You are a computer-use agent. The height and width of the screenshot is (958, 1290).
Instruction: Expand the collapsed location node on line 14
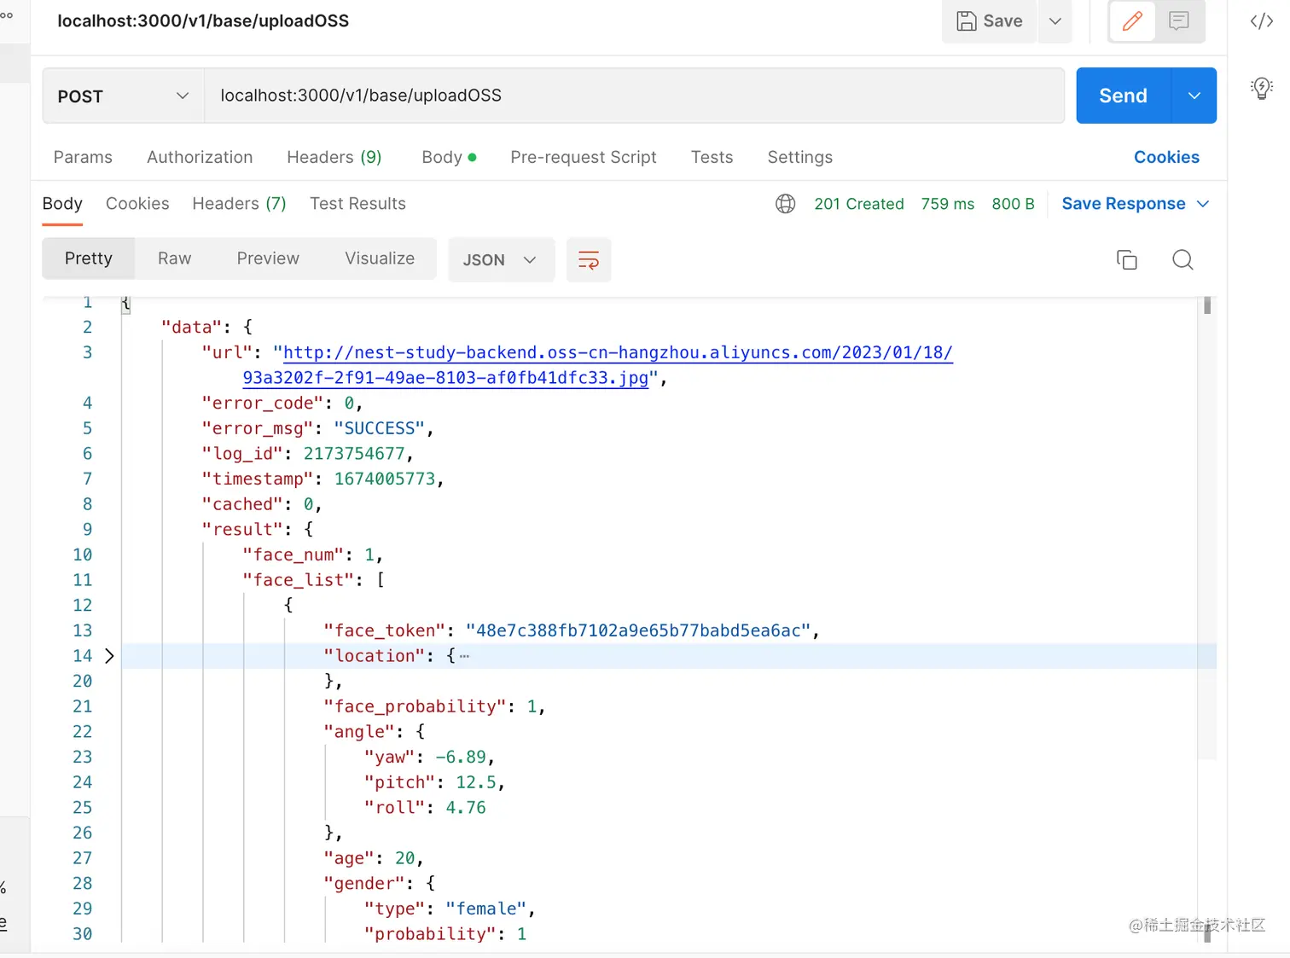click(x=109, y=656)
